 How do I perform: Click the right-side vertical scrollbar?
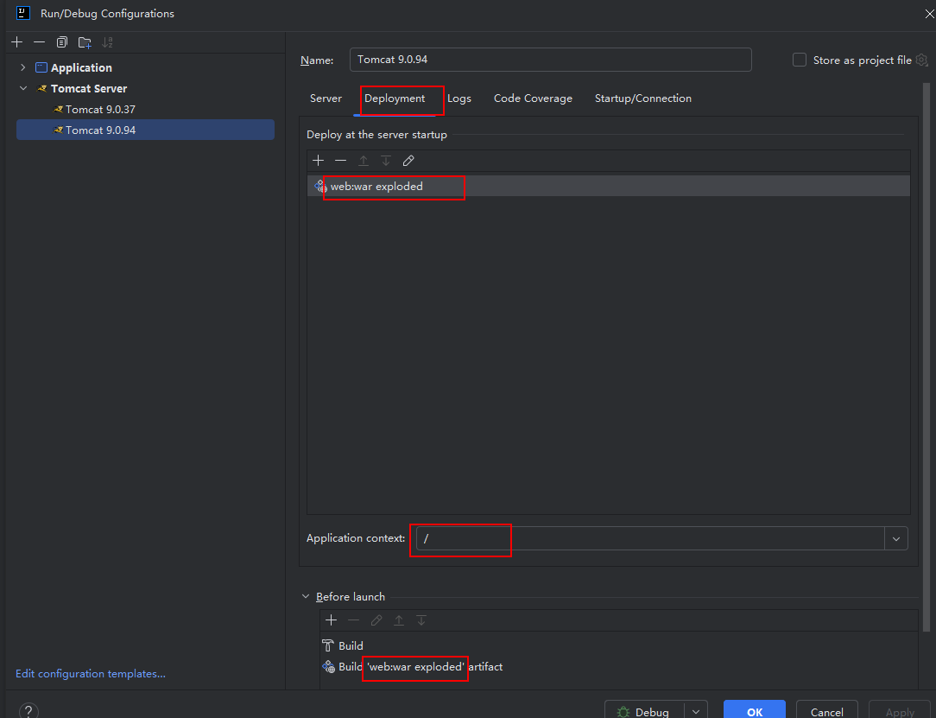tap(927, 357)
